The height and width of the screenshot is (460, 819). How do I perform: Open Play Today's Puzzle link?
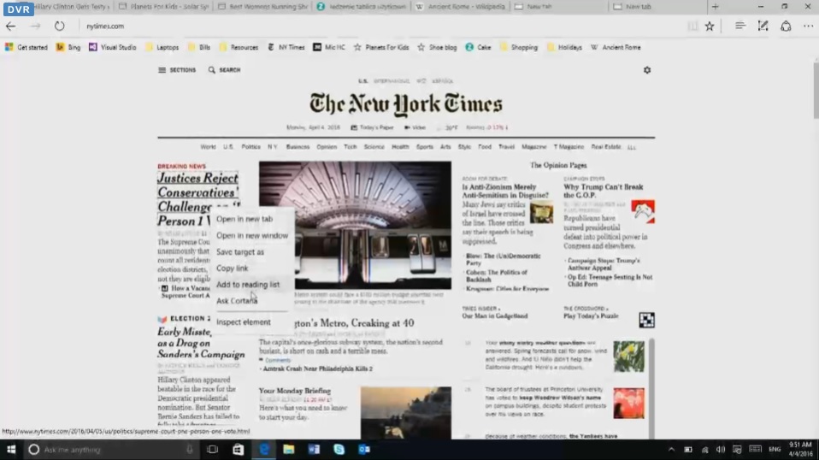coord(591,316)
